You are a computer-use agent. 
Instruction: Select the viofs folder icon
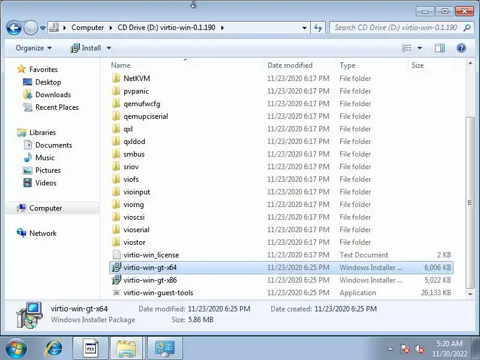click(x=116, y=179)
